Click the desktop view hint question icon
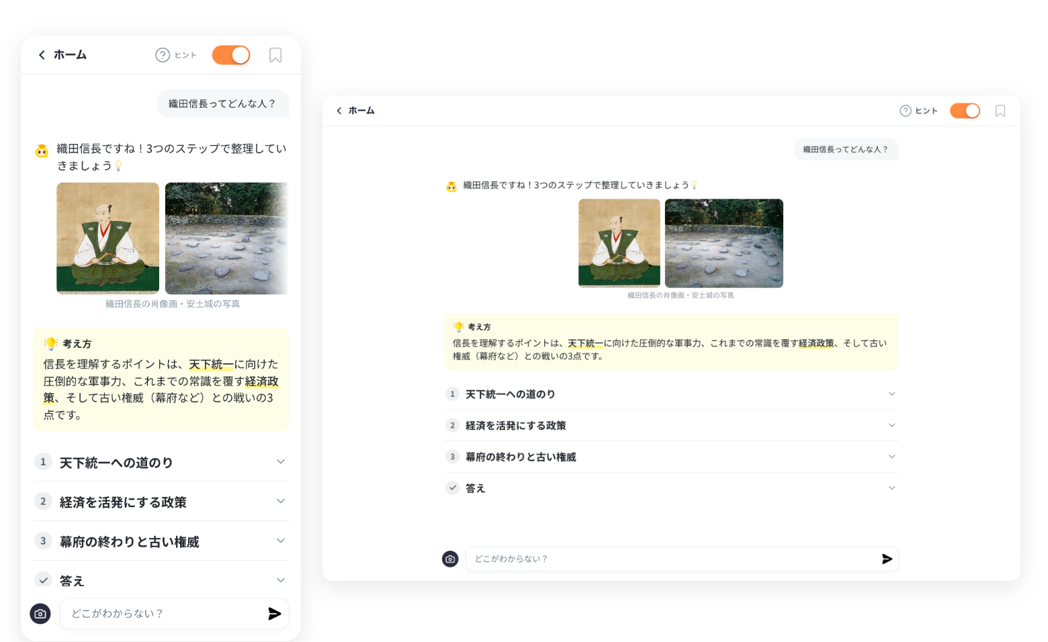The width and height of the screenshot is (1048, 642). 906,111
